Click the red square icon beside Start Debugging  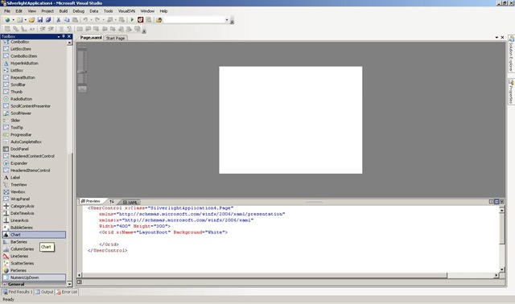[x=140, y=20]
